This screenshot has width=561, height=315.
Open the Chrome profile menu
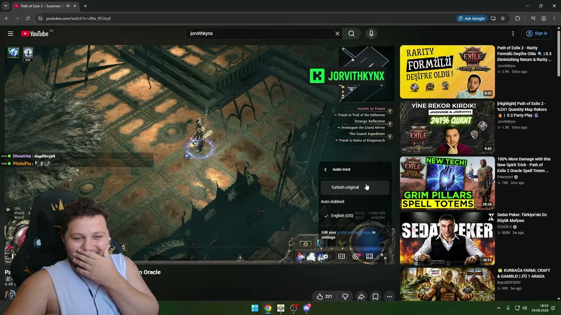(544, 18)
